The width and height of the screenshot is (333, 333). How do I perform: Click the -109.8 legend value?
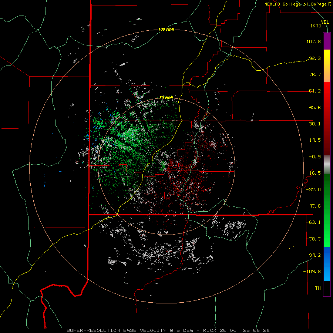pyautogui.click(x=312, y=272)
